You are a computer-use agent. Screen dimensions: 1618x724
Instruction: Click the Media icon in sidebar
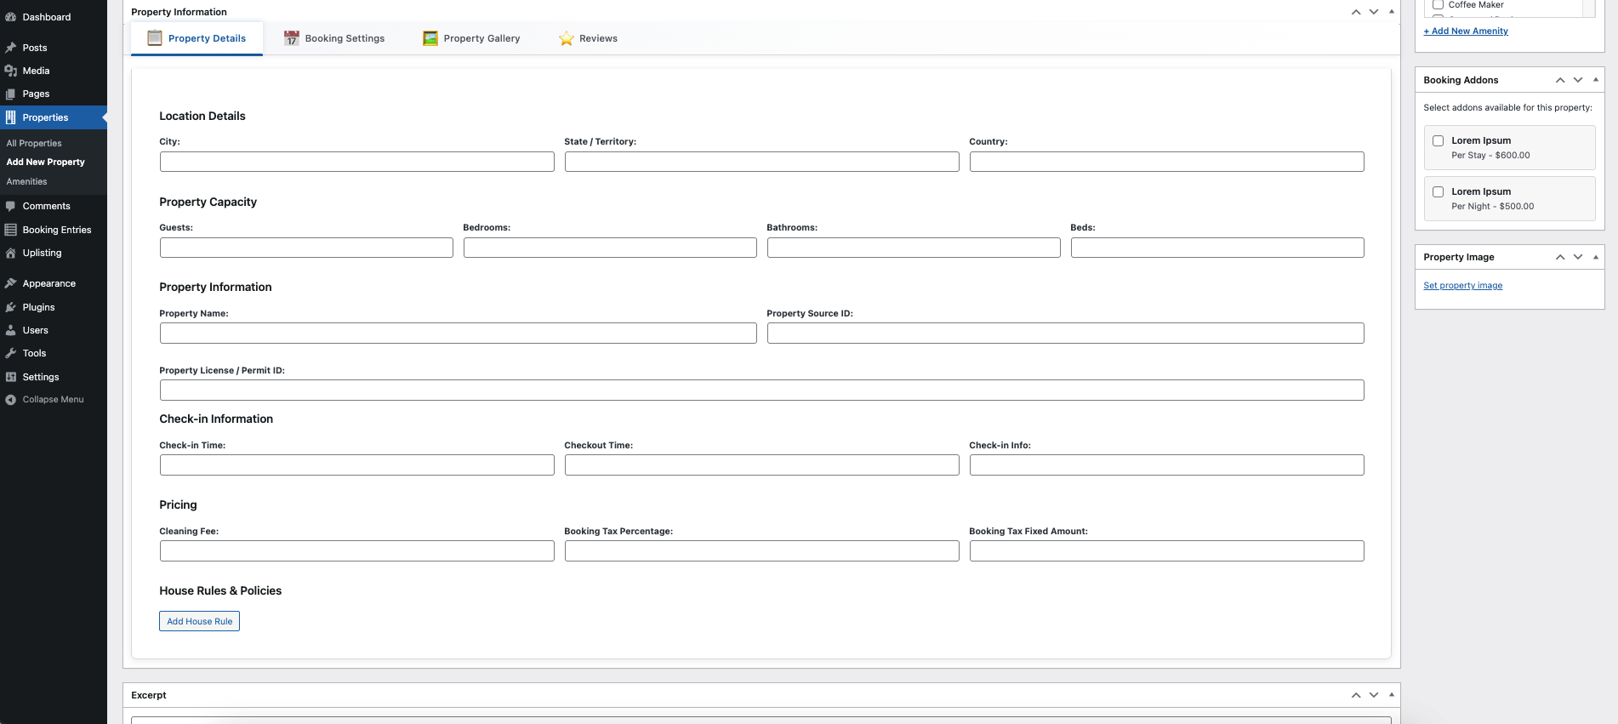(11, 71)
